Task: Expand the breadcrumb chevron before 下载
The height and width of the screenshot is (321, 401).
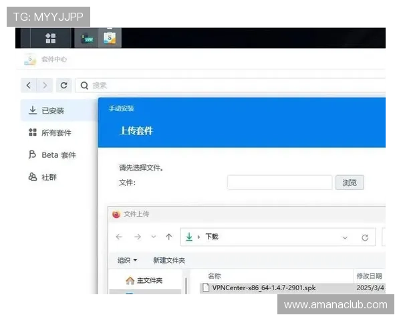Action: [x=198, y=237]
